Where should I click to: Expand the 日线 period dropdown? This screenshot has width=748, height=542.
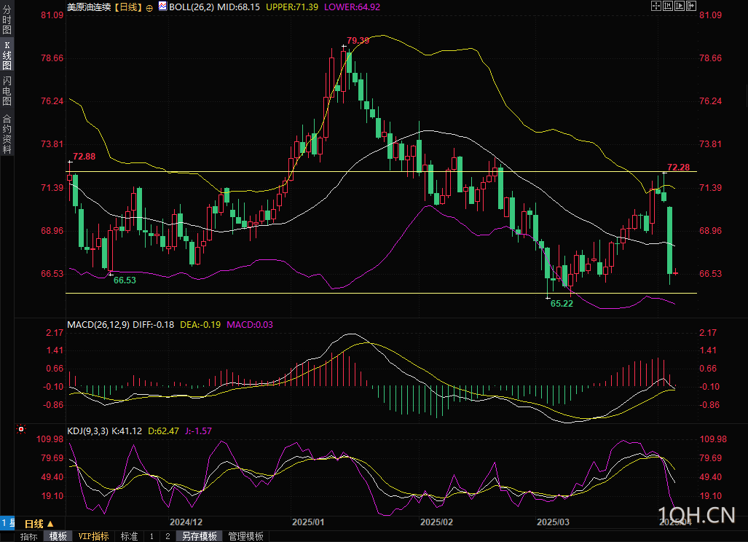point(39,523)
